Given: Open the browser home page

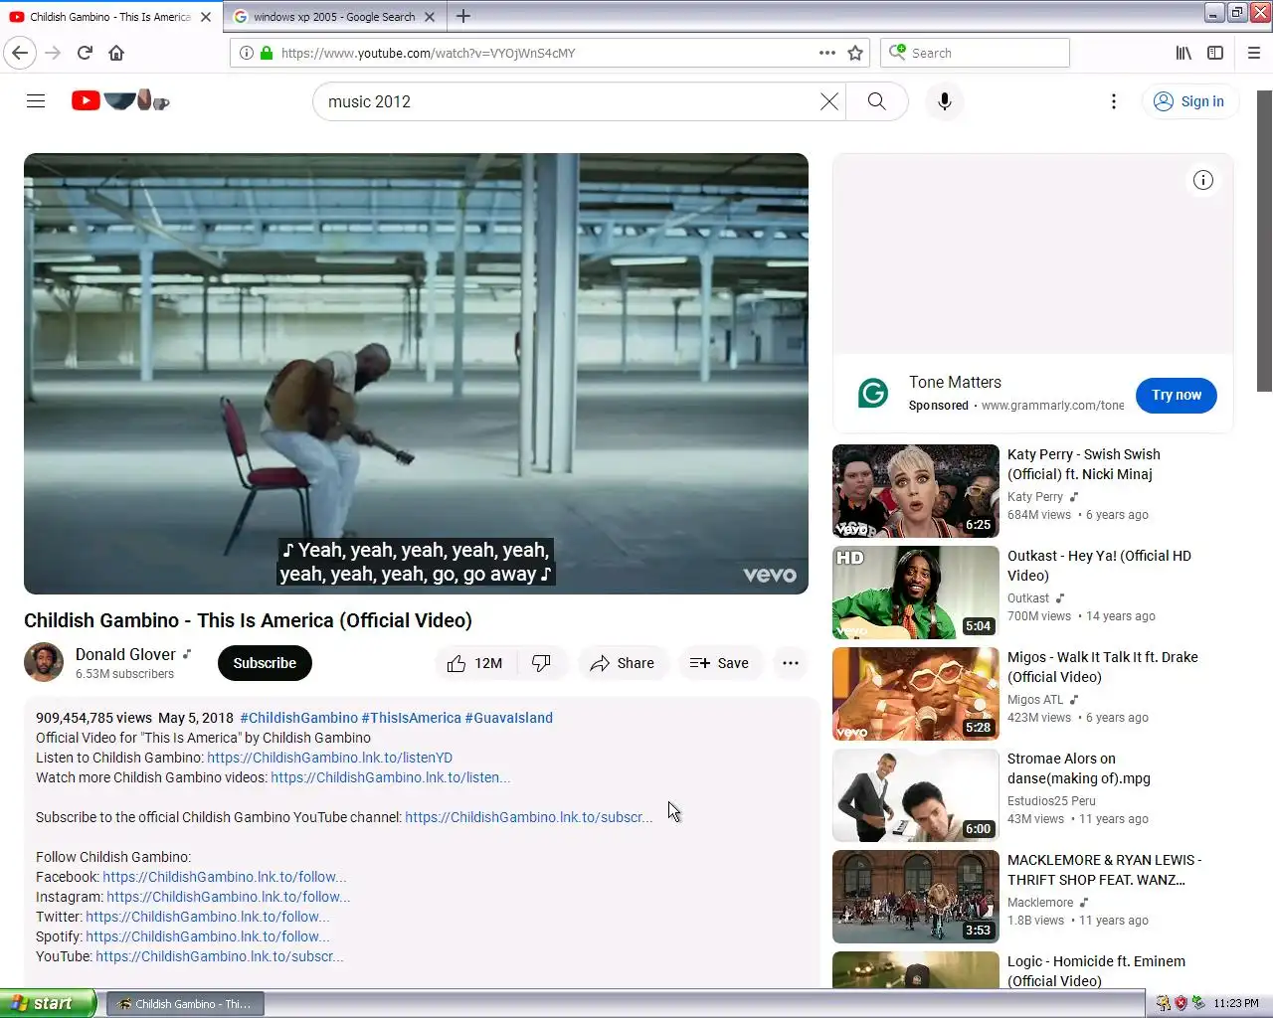Looking at the screenshot, I should coord(116,53).
